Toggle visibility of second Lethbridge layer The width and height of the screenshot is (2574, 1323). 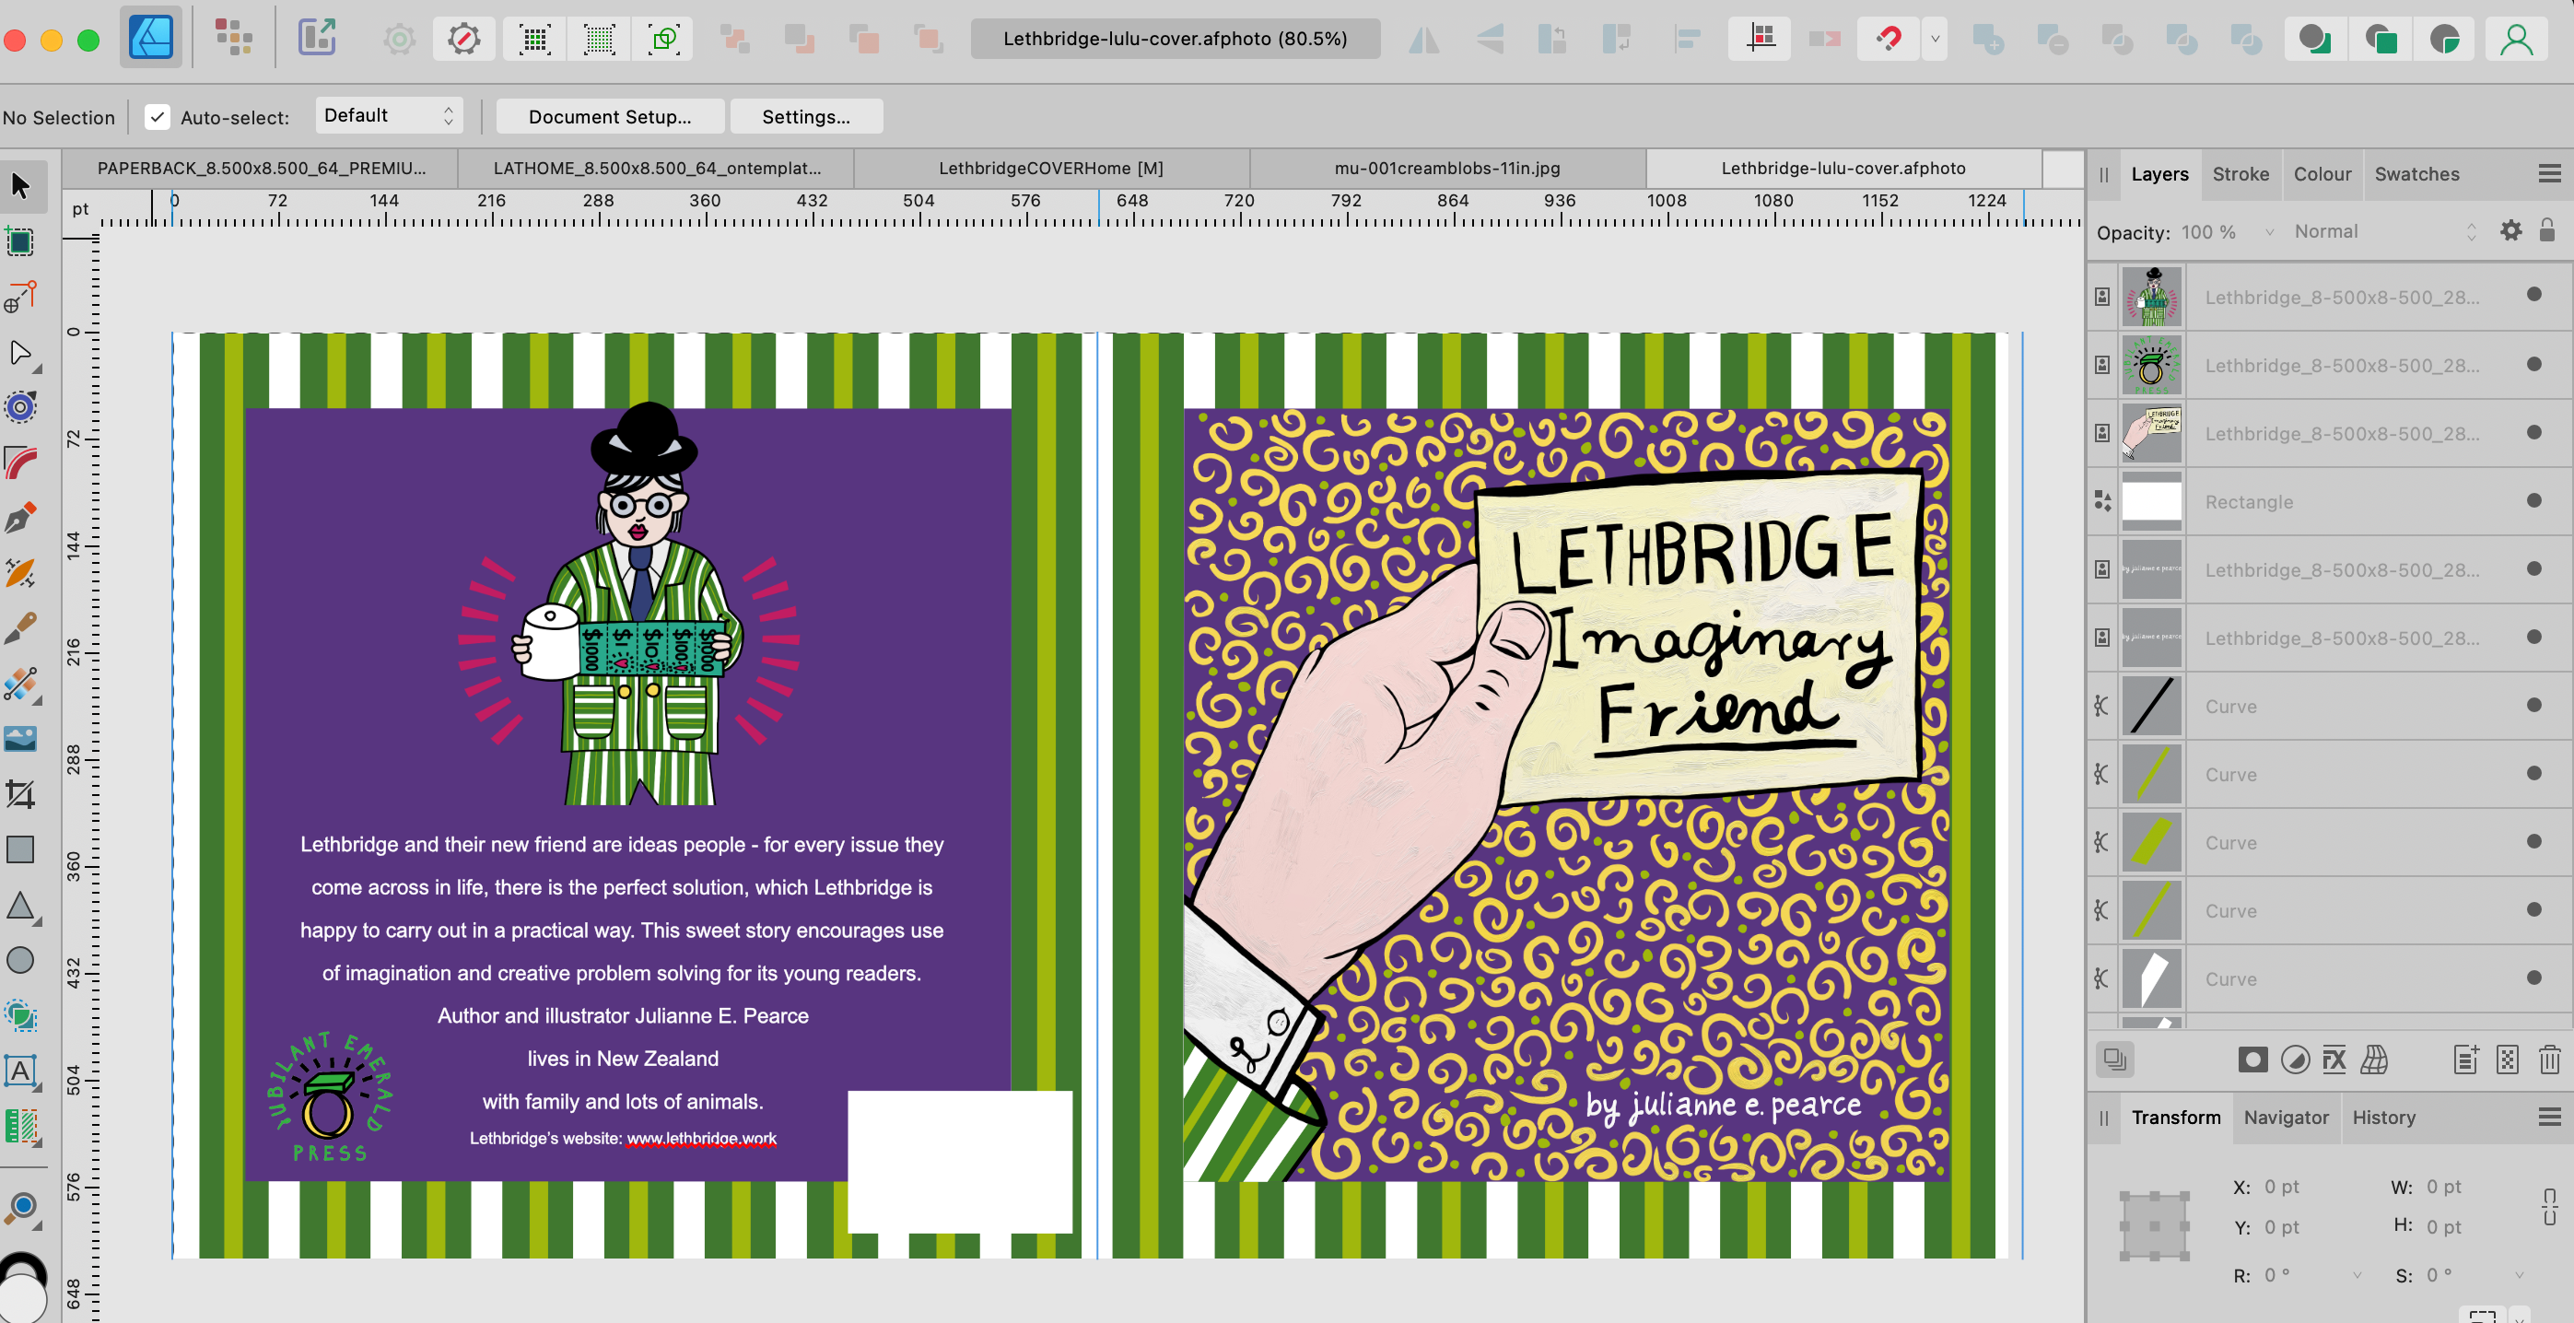coord(2534,364)
